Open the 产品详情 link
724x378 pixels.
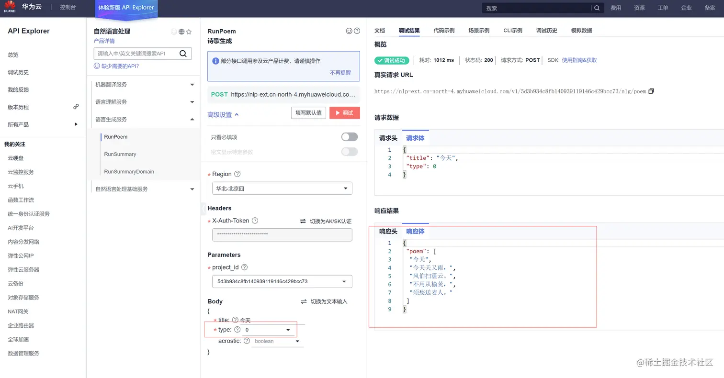pyautogui.click(x=104, y=41)
